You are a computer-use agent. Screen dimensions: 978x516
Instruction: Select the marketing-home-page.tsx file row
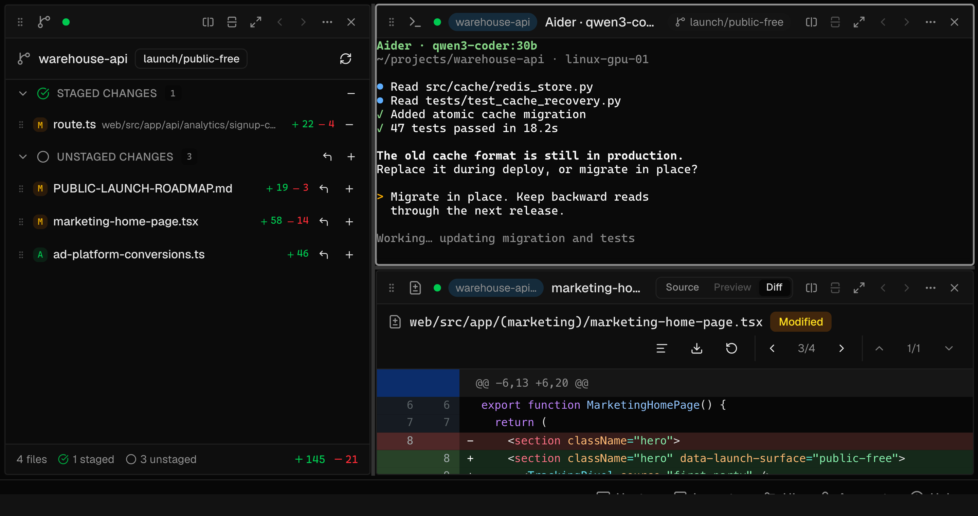(187, 222)
